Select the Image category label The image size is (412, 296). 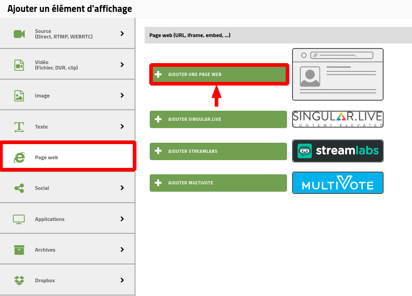tap(42, 96)
